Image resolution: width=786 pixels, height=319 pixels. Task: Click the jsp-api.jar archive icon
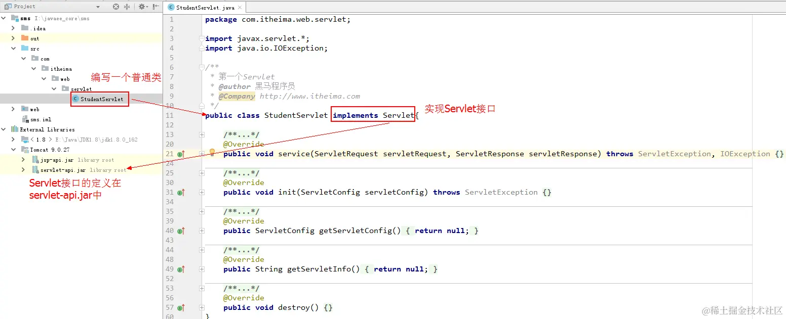coord(35,160)
